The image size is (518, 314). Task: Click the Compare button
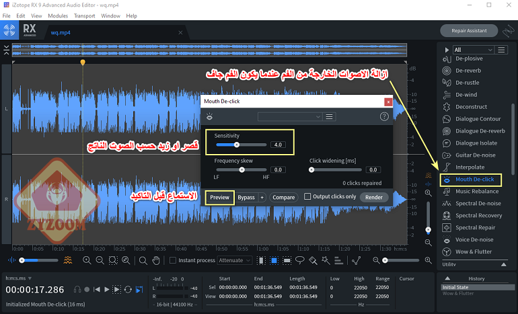[x=283, y=198]
